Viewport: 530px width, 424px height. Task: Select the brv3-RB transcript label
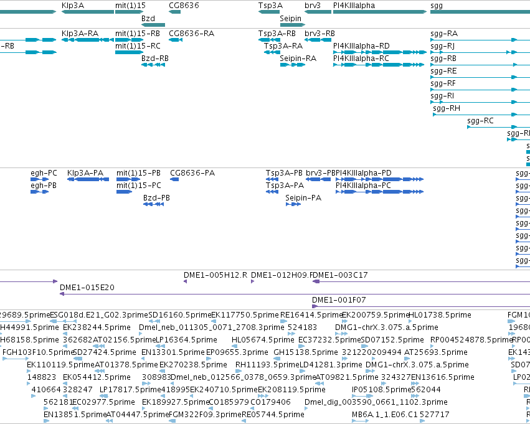tap(319, 34)
